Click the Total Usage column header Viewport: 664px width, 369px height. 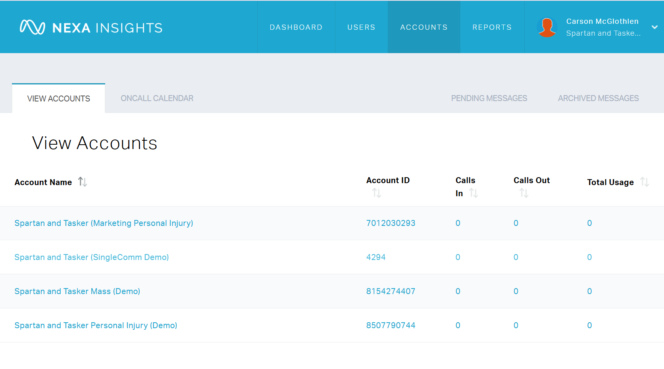(610, 182)
